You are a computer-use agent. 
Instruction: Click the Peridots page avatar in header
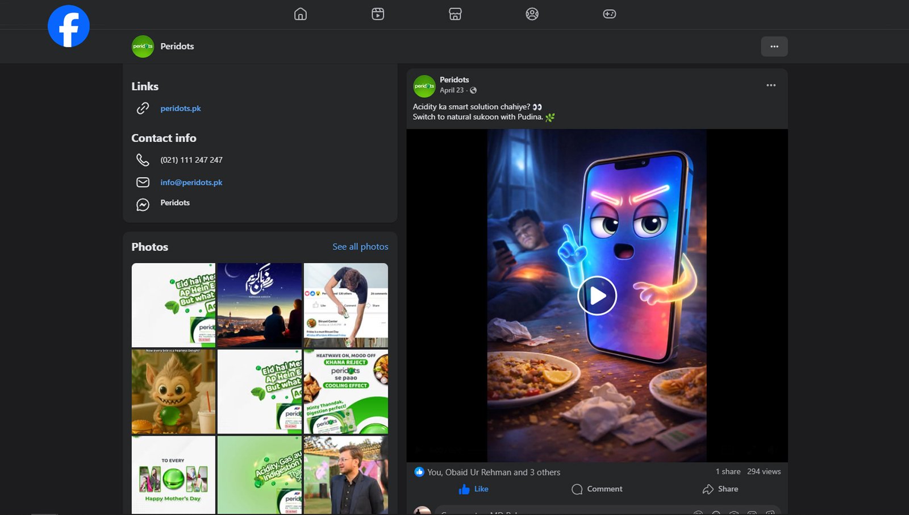(x=143, y=47)
